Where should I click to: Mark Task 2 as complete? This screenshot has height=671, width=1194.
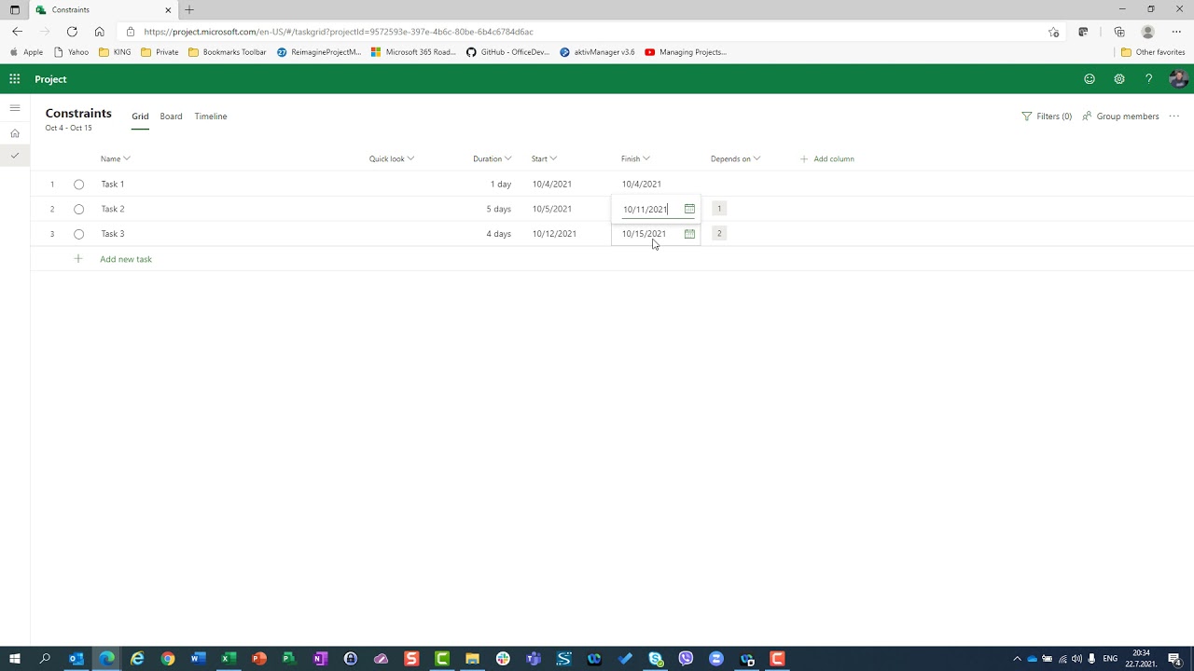(x=78, y=210)
